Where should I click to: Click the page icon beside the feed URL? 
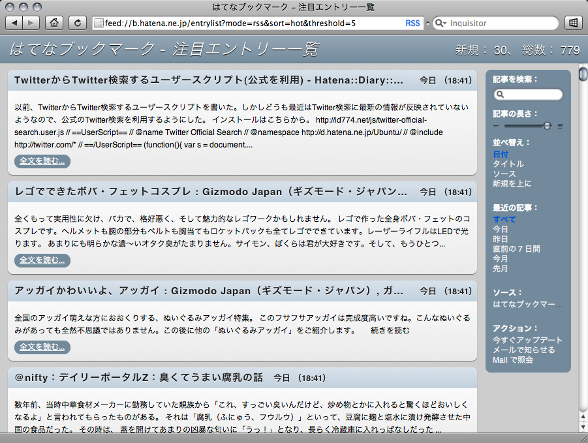99,23
